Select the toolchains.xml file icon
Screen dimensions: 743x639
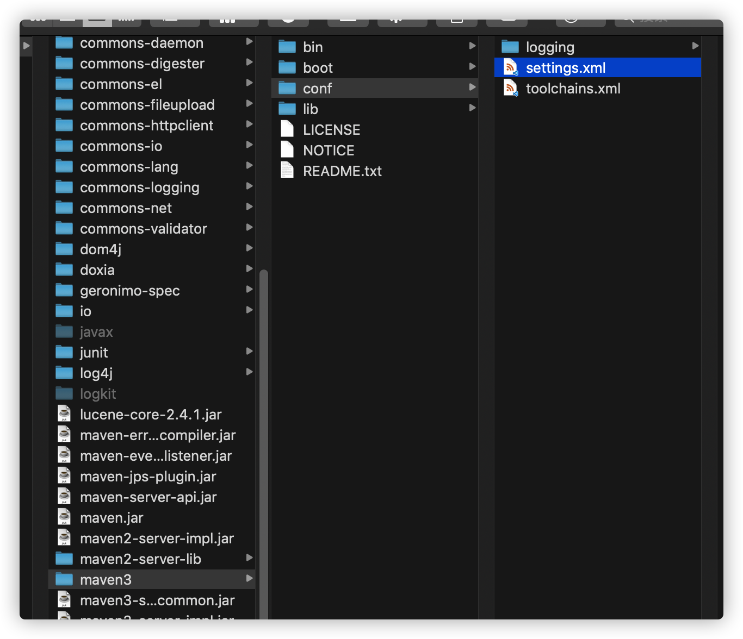510,88
